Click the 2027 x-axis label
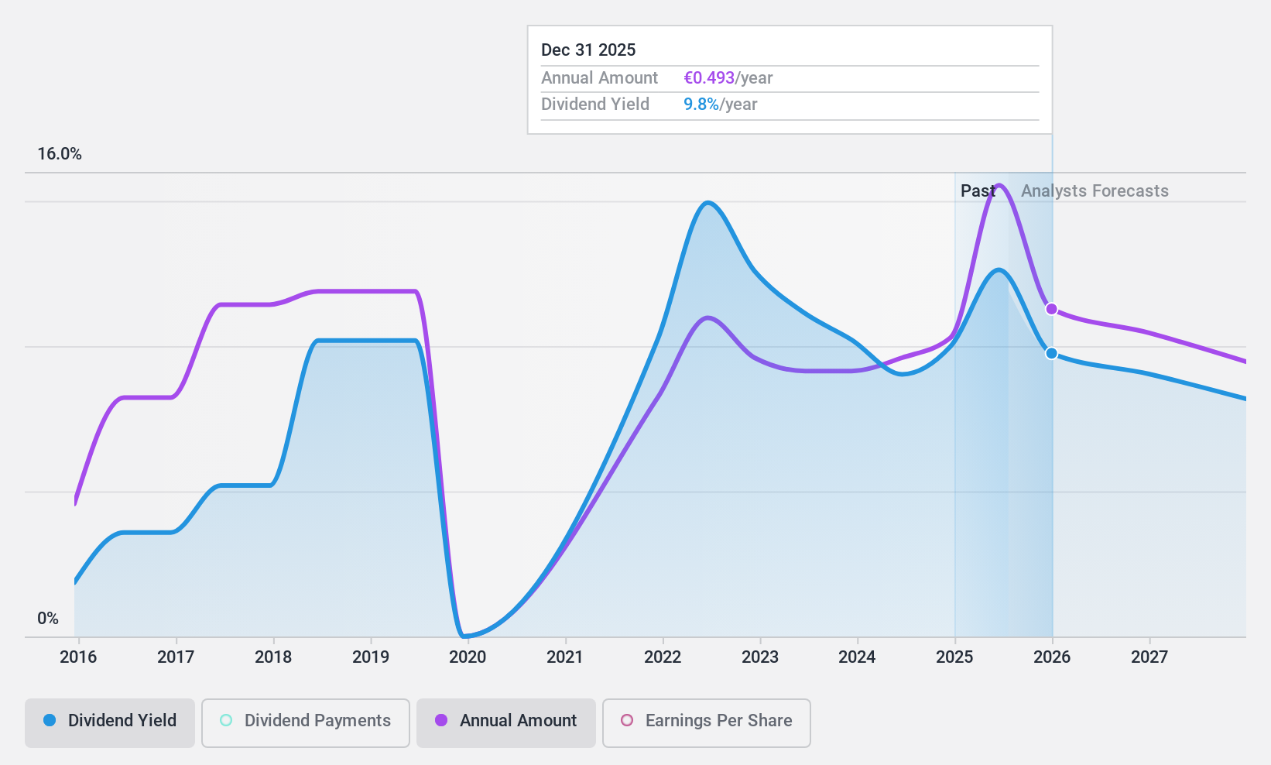This screenshot has height=765, width=1271. pos(1149,657)
